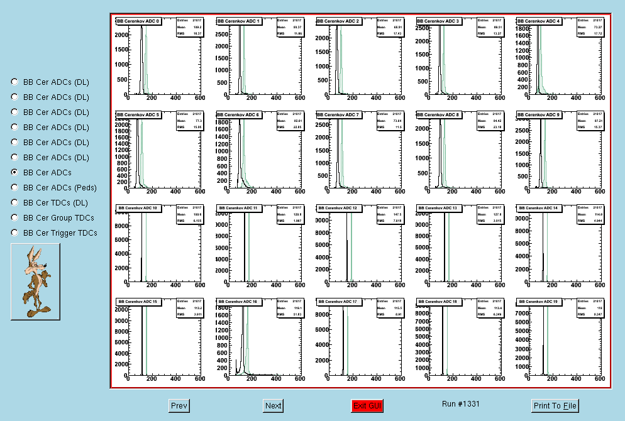This screenshot has width=625, height=421.
Task: Choose the BB Cer TDCs (DL) option
Action: click(x=14, y=202)
